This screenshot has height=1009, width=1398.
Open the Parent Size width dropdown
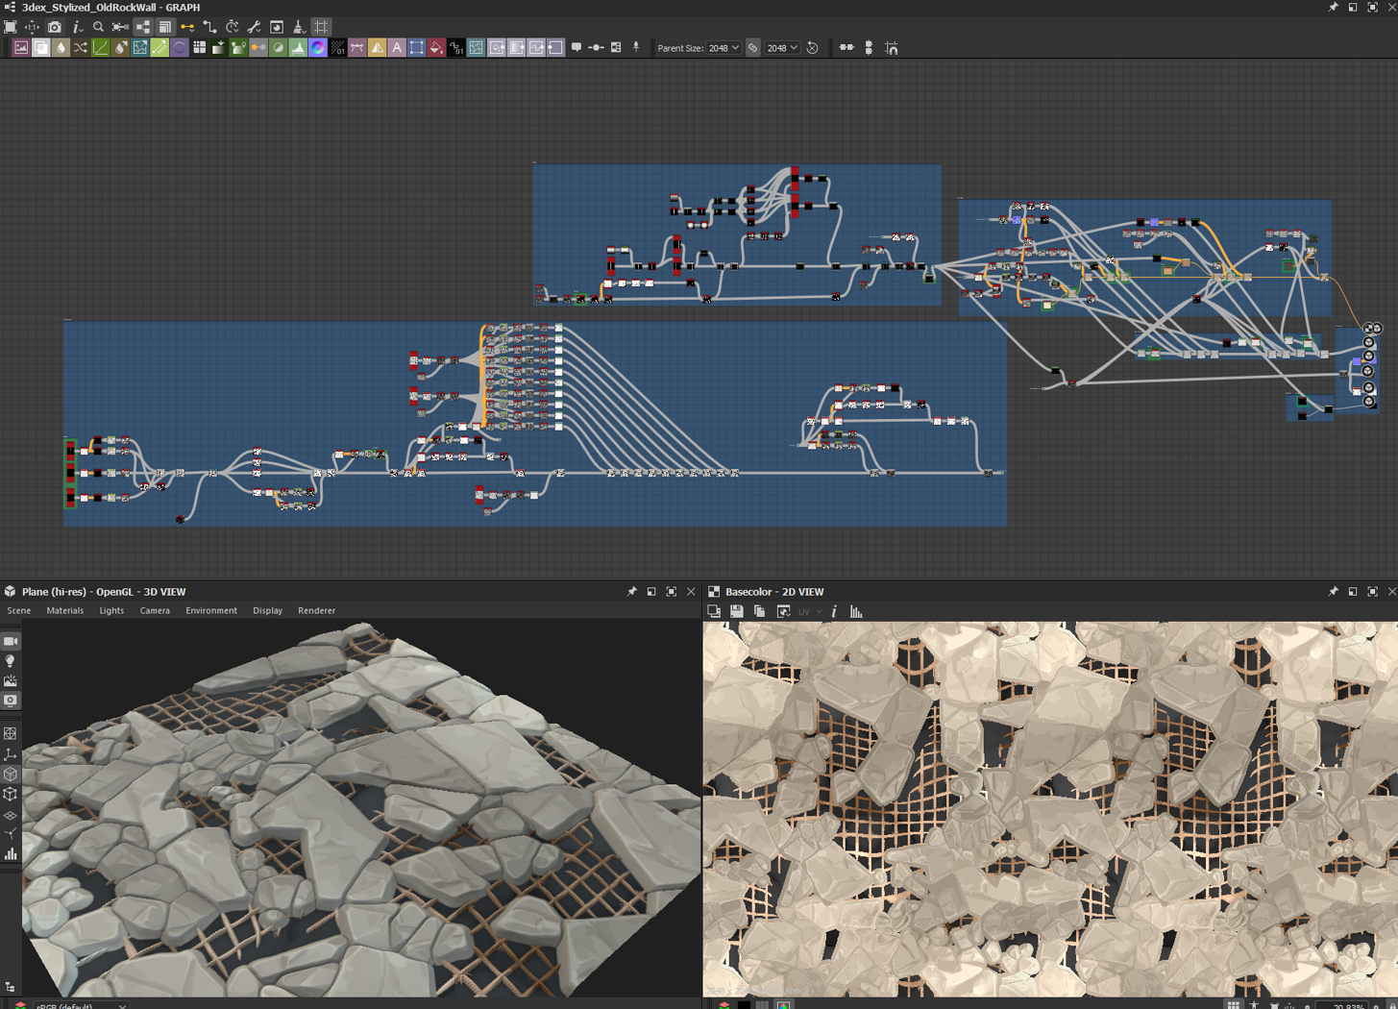[724, 48]
